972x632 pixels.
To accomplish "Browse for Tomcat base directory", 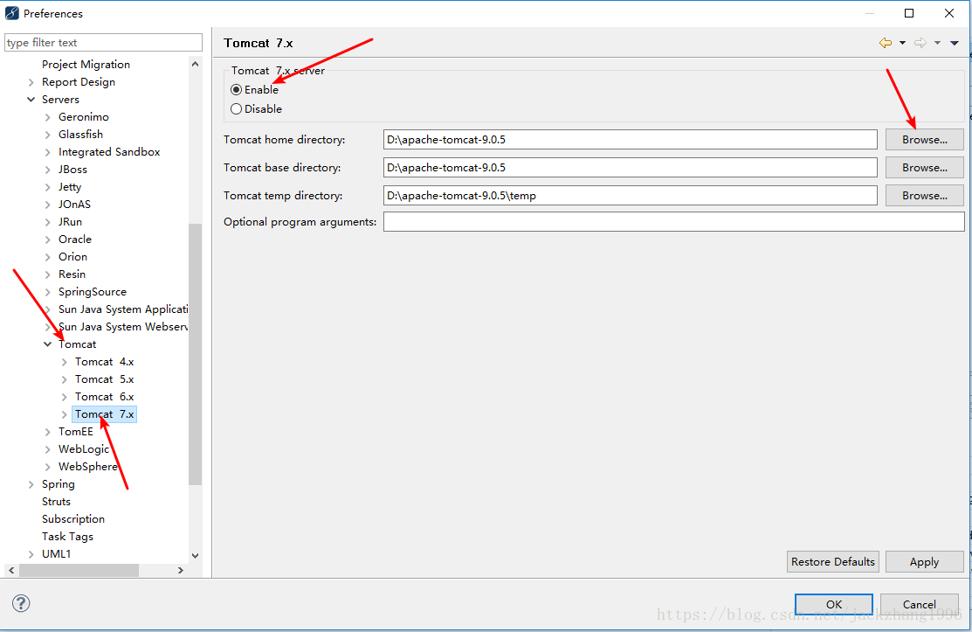I will pos(924,168).
